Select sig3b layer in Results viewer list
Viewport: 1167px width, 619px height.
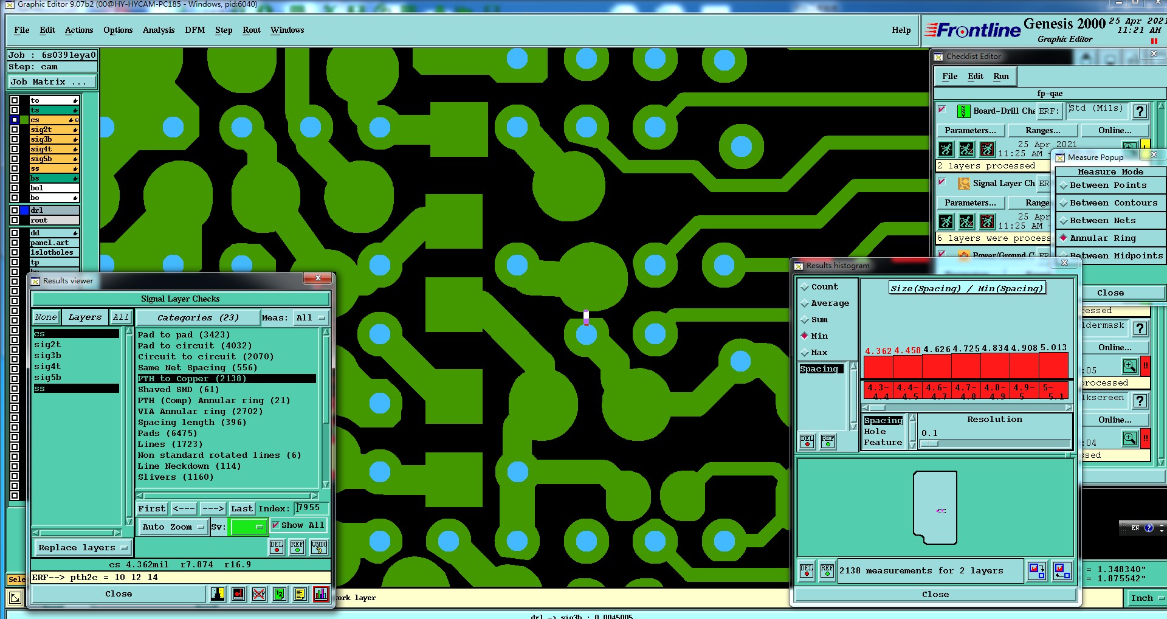(x=76, y=356)
